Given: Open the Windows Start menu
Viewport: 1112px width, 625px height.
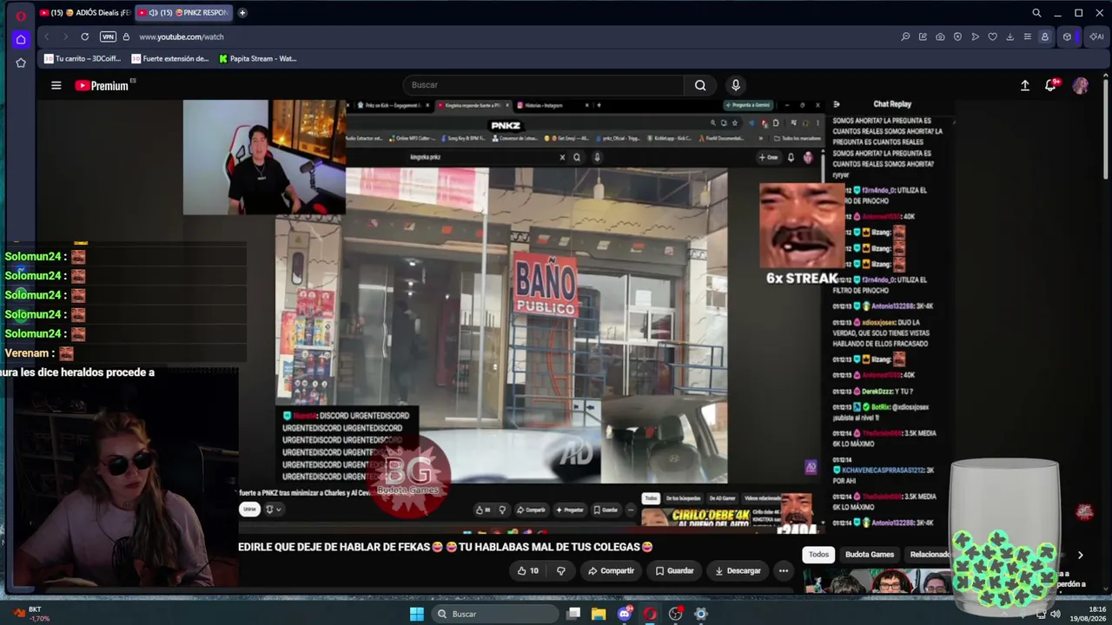Looking at the screenshot, I should tap(417, 614).
